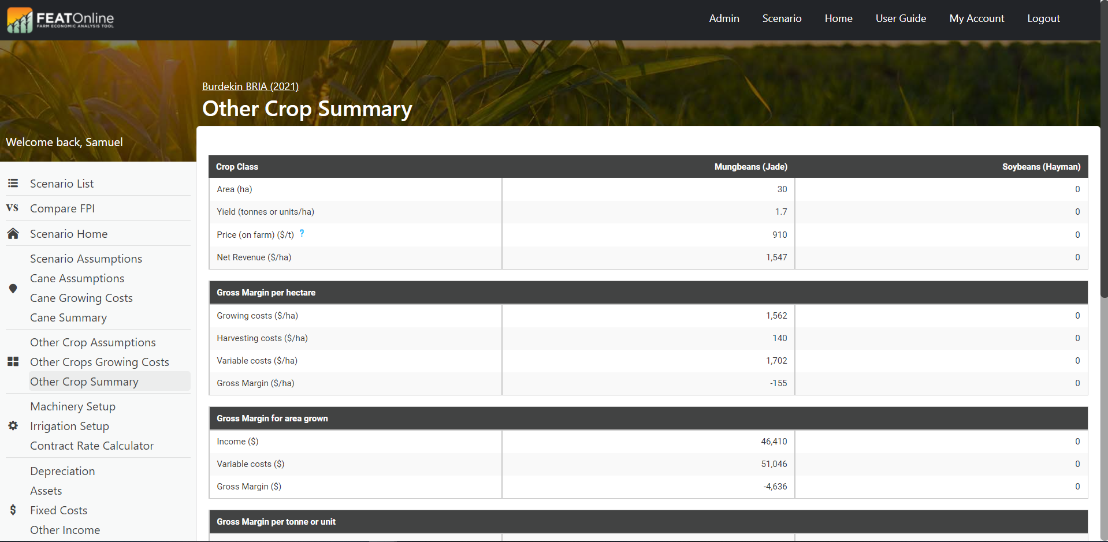Open the Contract Rate Calculator
The image size is (1108, 542).
(92, 446)
